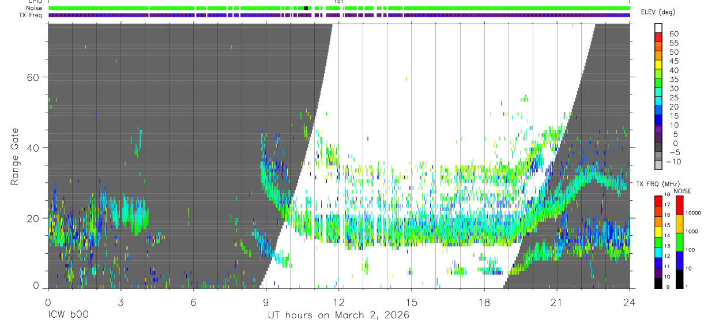Click the 100 value in NOISE legend
This screenshot has height=327, width=708.
pos(691,250)
